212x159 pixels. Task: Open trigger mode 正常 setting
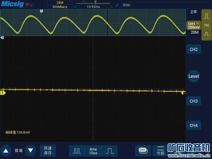[193, 12]
